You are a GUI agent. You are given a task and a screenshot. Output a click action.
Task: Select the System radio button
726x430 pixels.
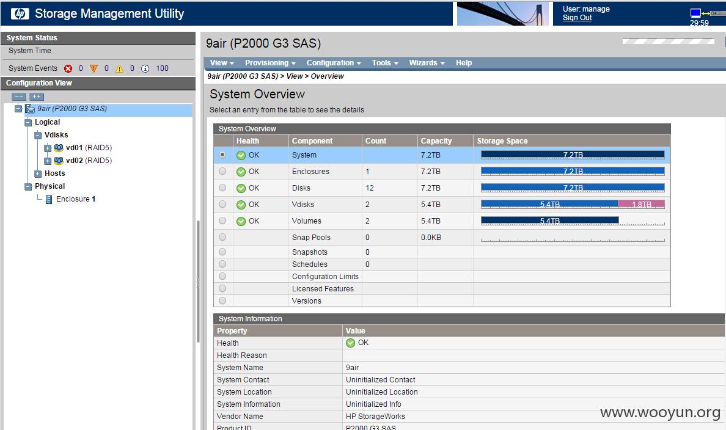tap(222, 155)
